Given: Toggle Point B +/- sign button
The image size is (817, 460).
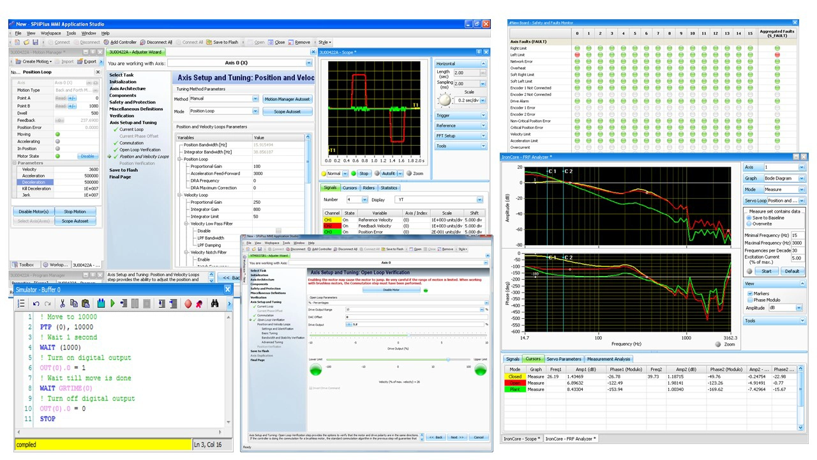Looking at the screenshot, I should coord(72,106).
